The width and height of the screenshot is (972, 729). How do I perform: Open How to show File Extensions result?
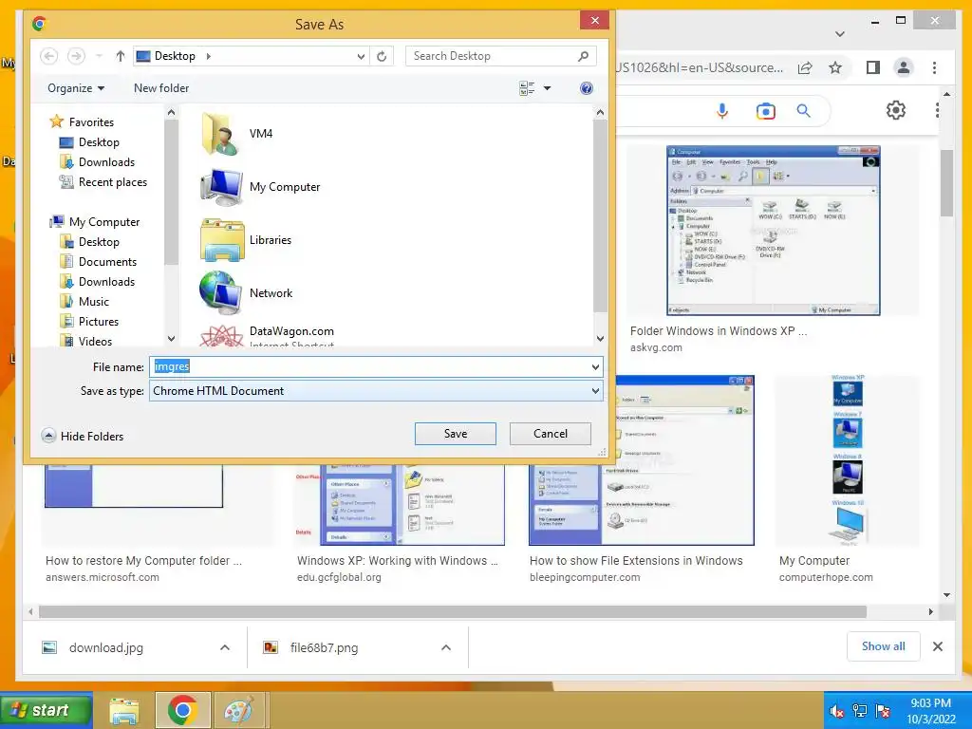(636, 561)
